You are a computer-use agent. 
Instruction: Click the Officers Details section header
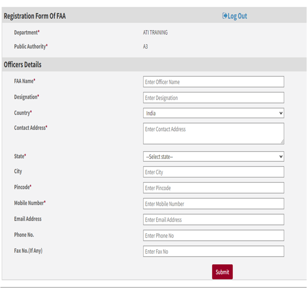point(23,65)
